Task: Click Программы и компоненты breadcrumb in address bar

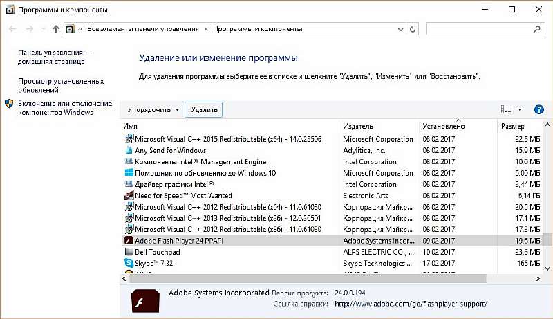Action: click(x=257, y=29)
